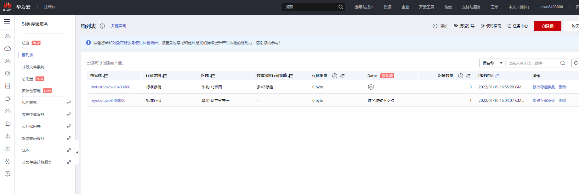Open the globe icon in the left rail
Viewport: 579px width, 194px height.
point(8,174)
